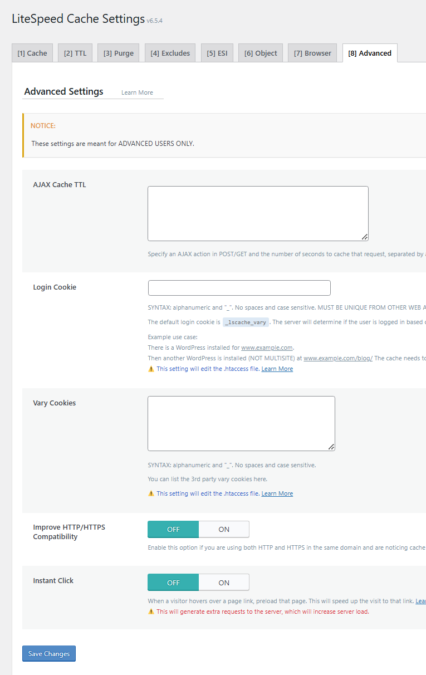Viewport: 426px width, 675px height.
Task: Click the Login Cookie label
Action: tap(55, 287)
